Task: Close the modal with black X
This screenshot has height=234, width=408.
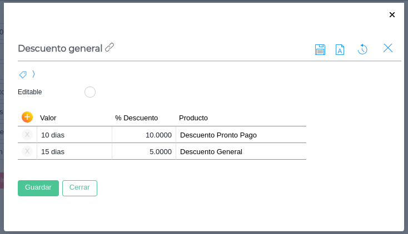Action: point(392,15)
